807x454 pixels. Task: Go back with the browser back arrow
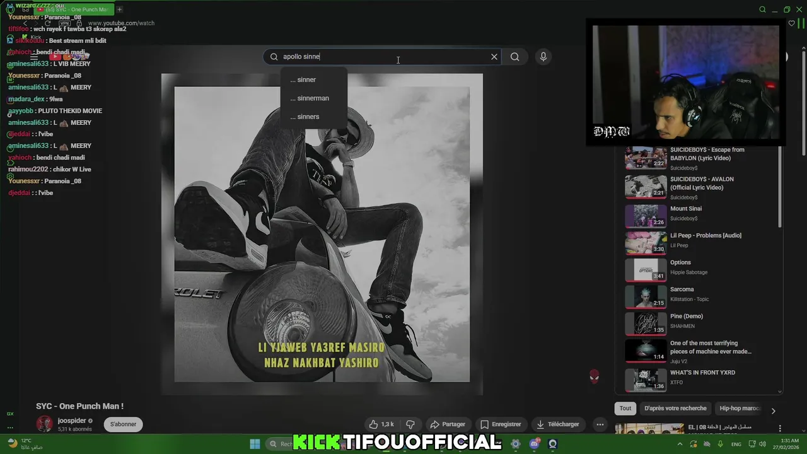click(x=25, y=23)
